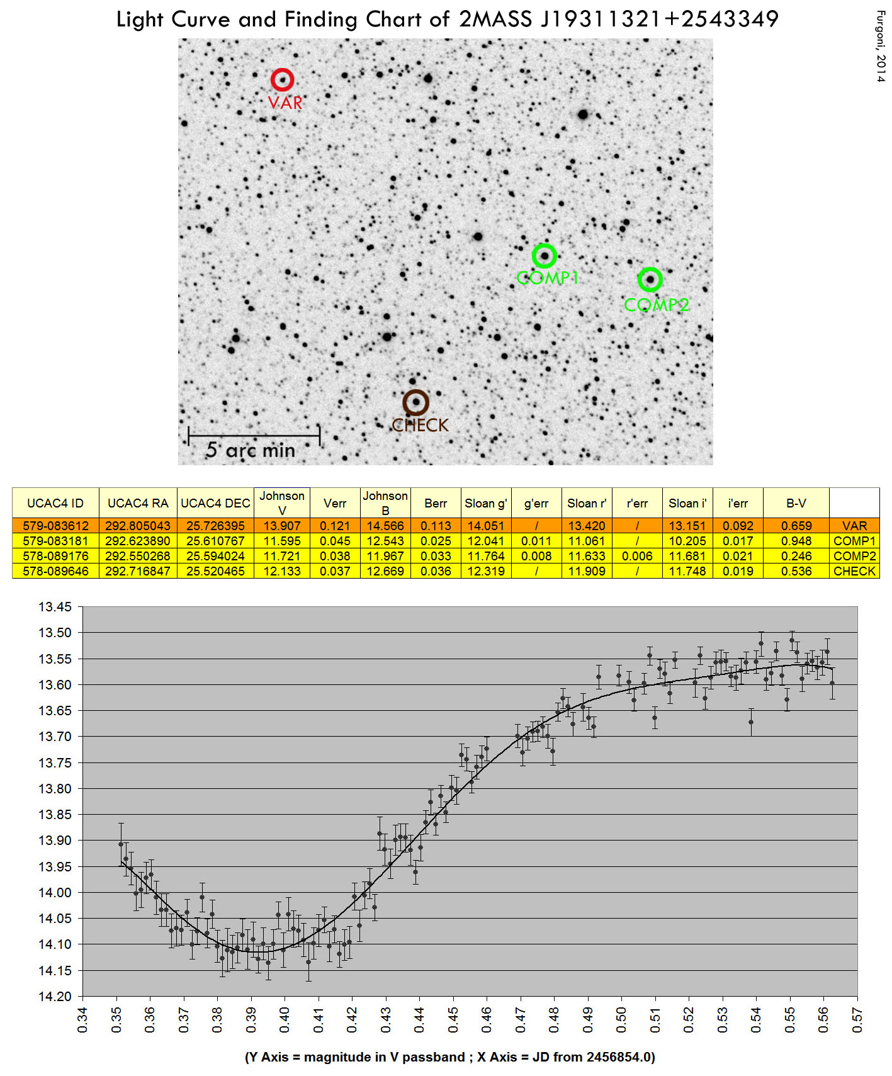
Task: Click the 'Furgoni, 2014' credit text
Action: point(881,47)
